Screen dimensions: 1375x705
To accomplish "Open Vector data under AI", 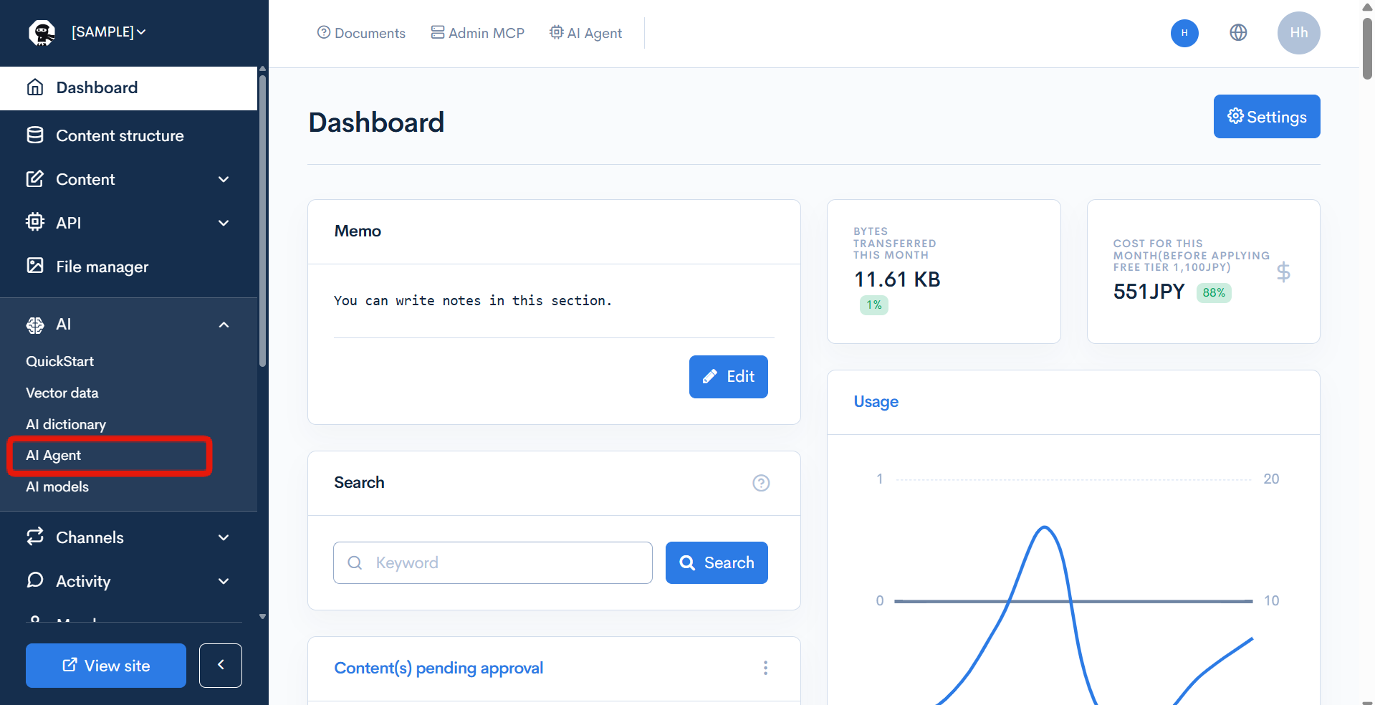I will tap(62, 393).
